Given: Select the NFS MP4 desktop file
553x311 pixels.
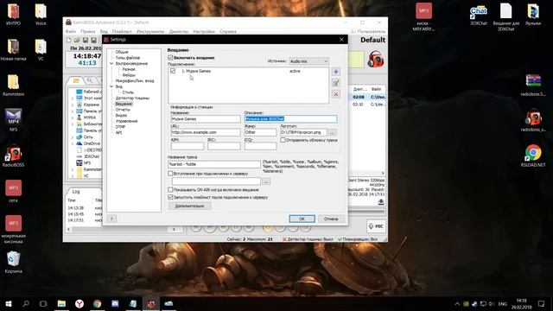Looking at the screenshot, I should click(x=14, y=120).
